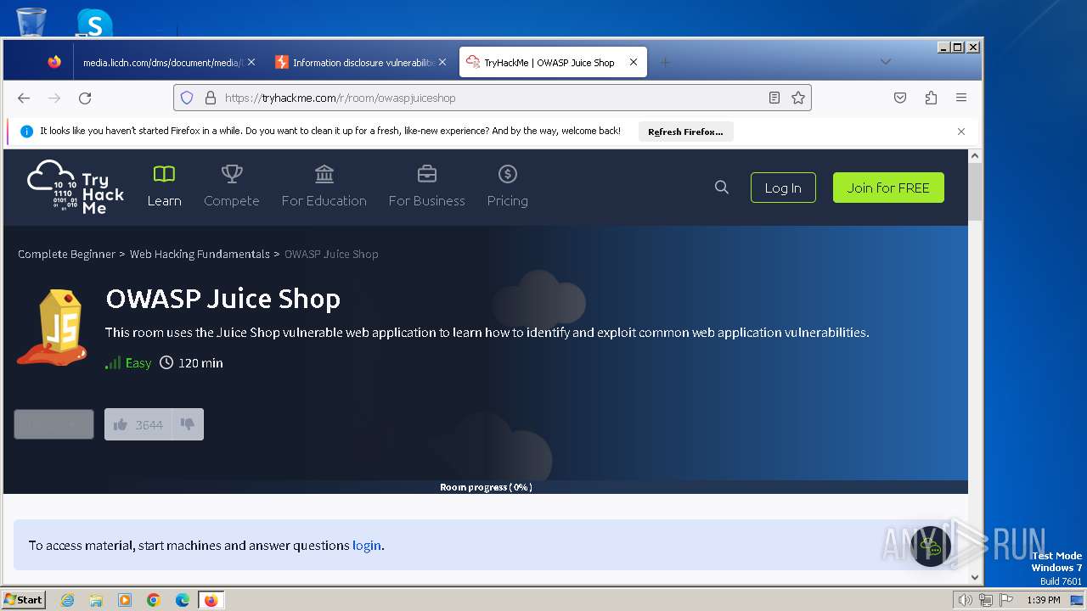Open a new tab with plus button
The height and width of the screenshot is (611, 1087).
(x=665, y=62)
